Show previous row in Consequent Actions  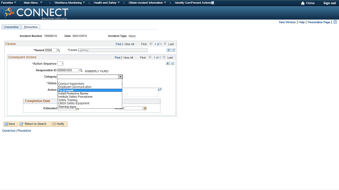(150, 57)
